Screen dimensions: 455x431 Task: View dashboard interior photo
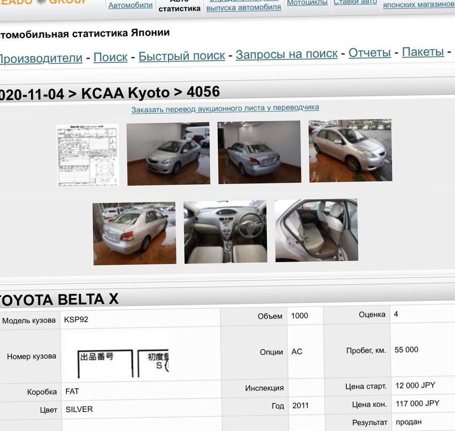point(226,232)
